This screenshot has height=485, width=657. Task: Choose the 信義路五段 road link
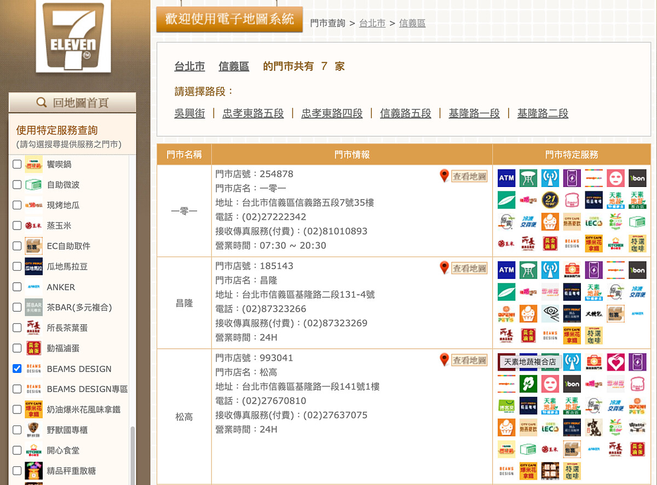click(406, 113)
